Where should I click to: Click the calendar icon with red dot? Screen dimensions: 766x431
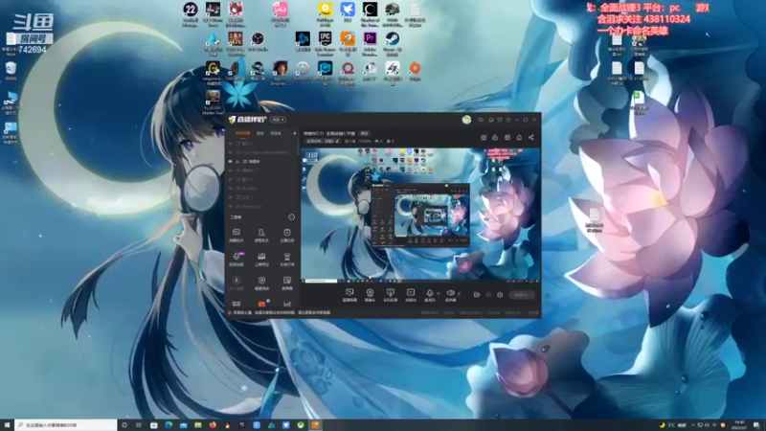point(484,138)
